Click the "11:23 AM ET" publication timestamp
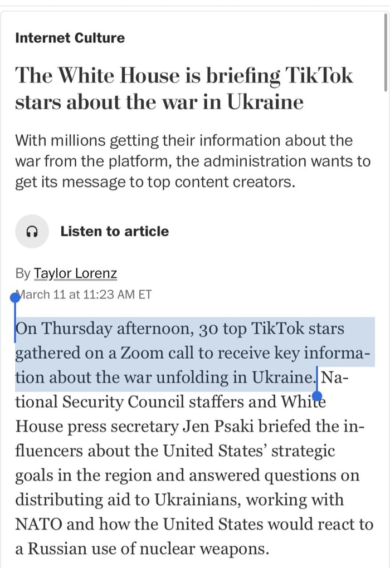This screenshot has width=390, height=568. 117,295
